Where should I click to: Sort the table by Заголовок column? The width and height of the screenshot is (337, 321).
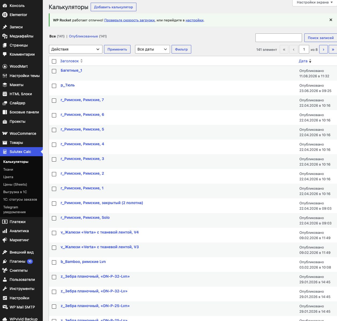coord(71,61)
